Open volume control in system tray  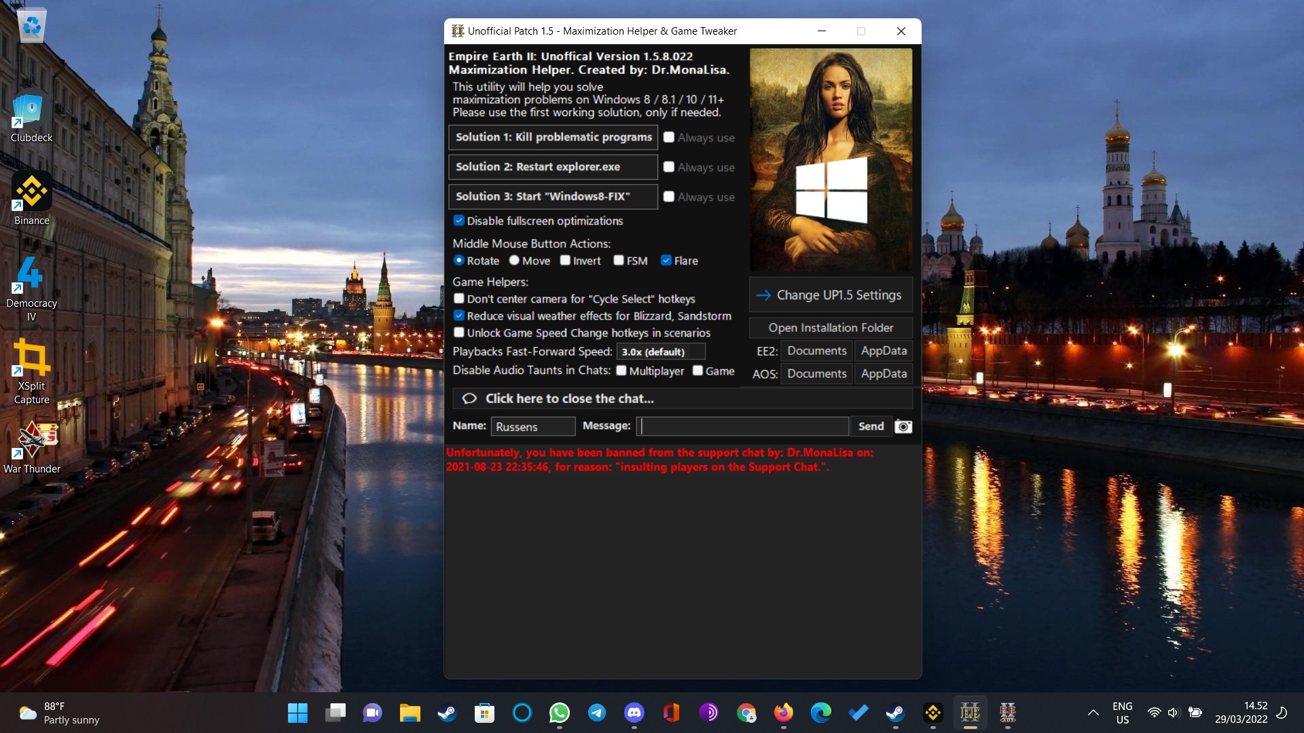point(1173,713)
